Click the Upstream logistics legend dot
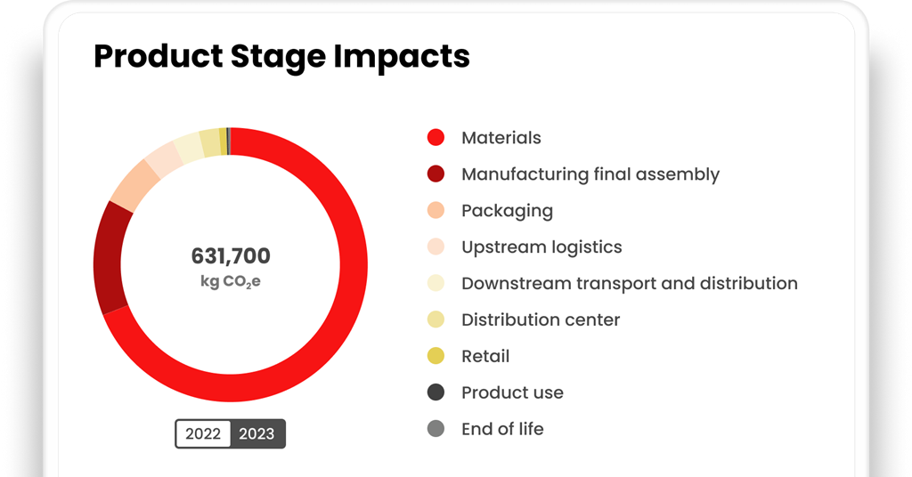The width and height of the screenshot is (912, 477). point(436,247)
